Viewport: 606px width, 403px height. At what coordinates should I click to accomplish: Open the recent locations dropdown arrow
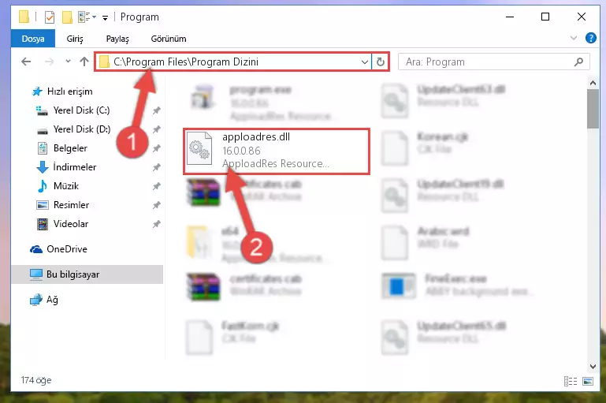click(x=68, y=61)
